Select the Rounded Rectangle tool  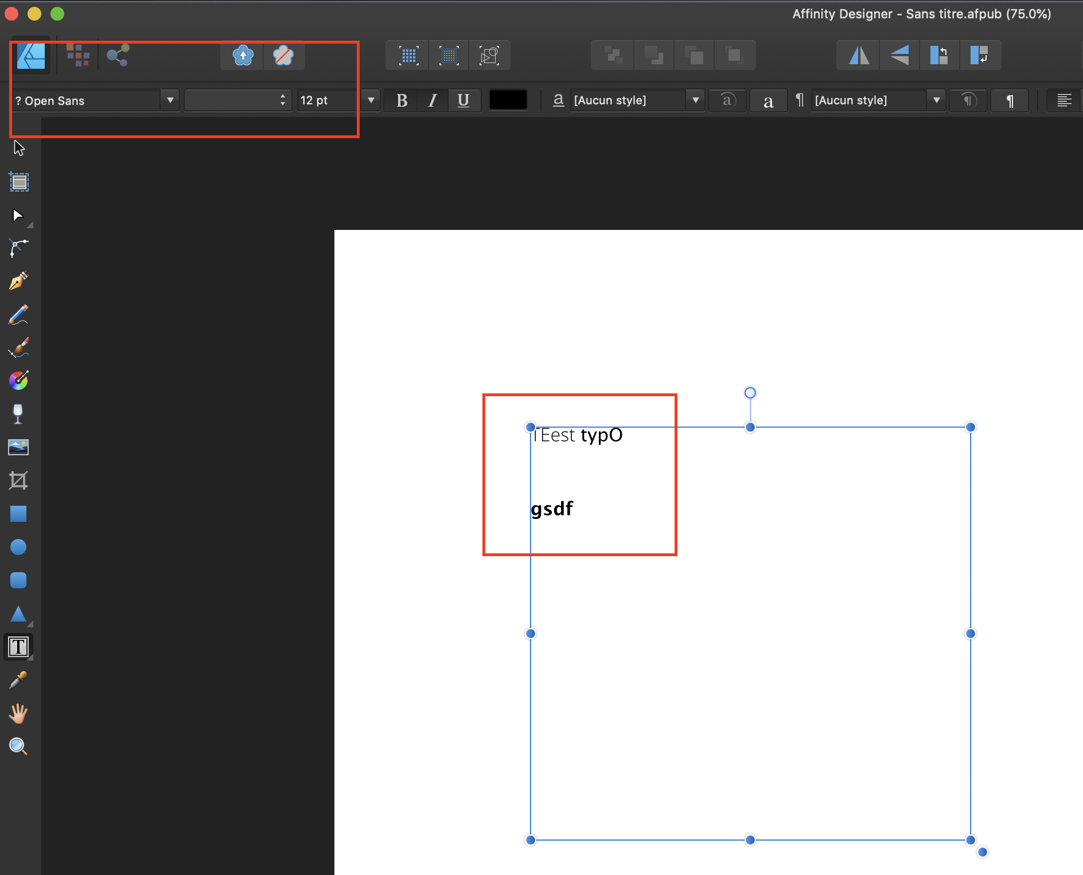[18, 580]
